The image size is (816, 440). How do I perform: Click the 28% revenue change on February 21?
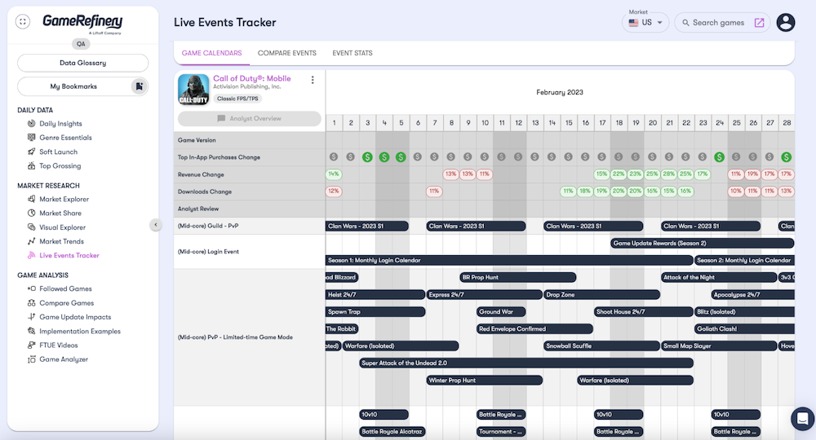point(669,174)
